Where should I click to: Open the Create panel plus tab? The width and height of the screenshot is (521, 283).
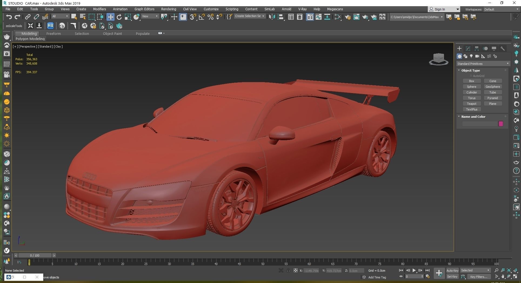(x=459, y=48)
